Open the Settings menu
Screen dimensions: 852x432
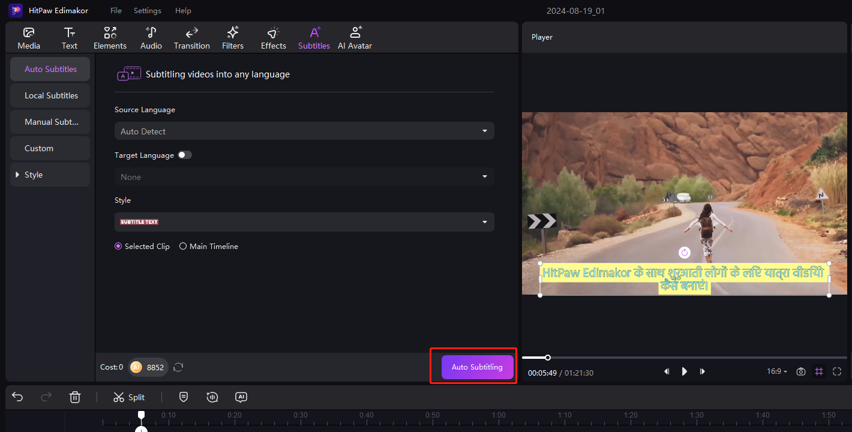148,11
